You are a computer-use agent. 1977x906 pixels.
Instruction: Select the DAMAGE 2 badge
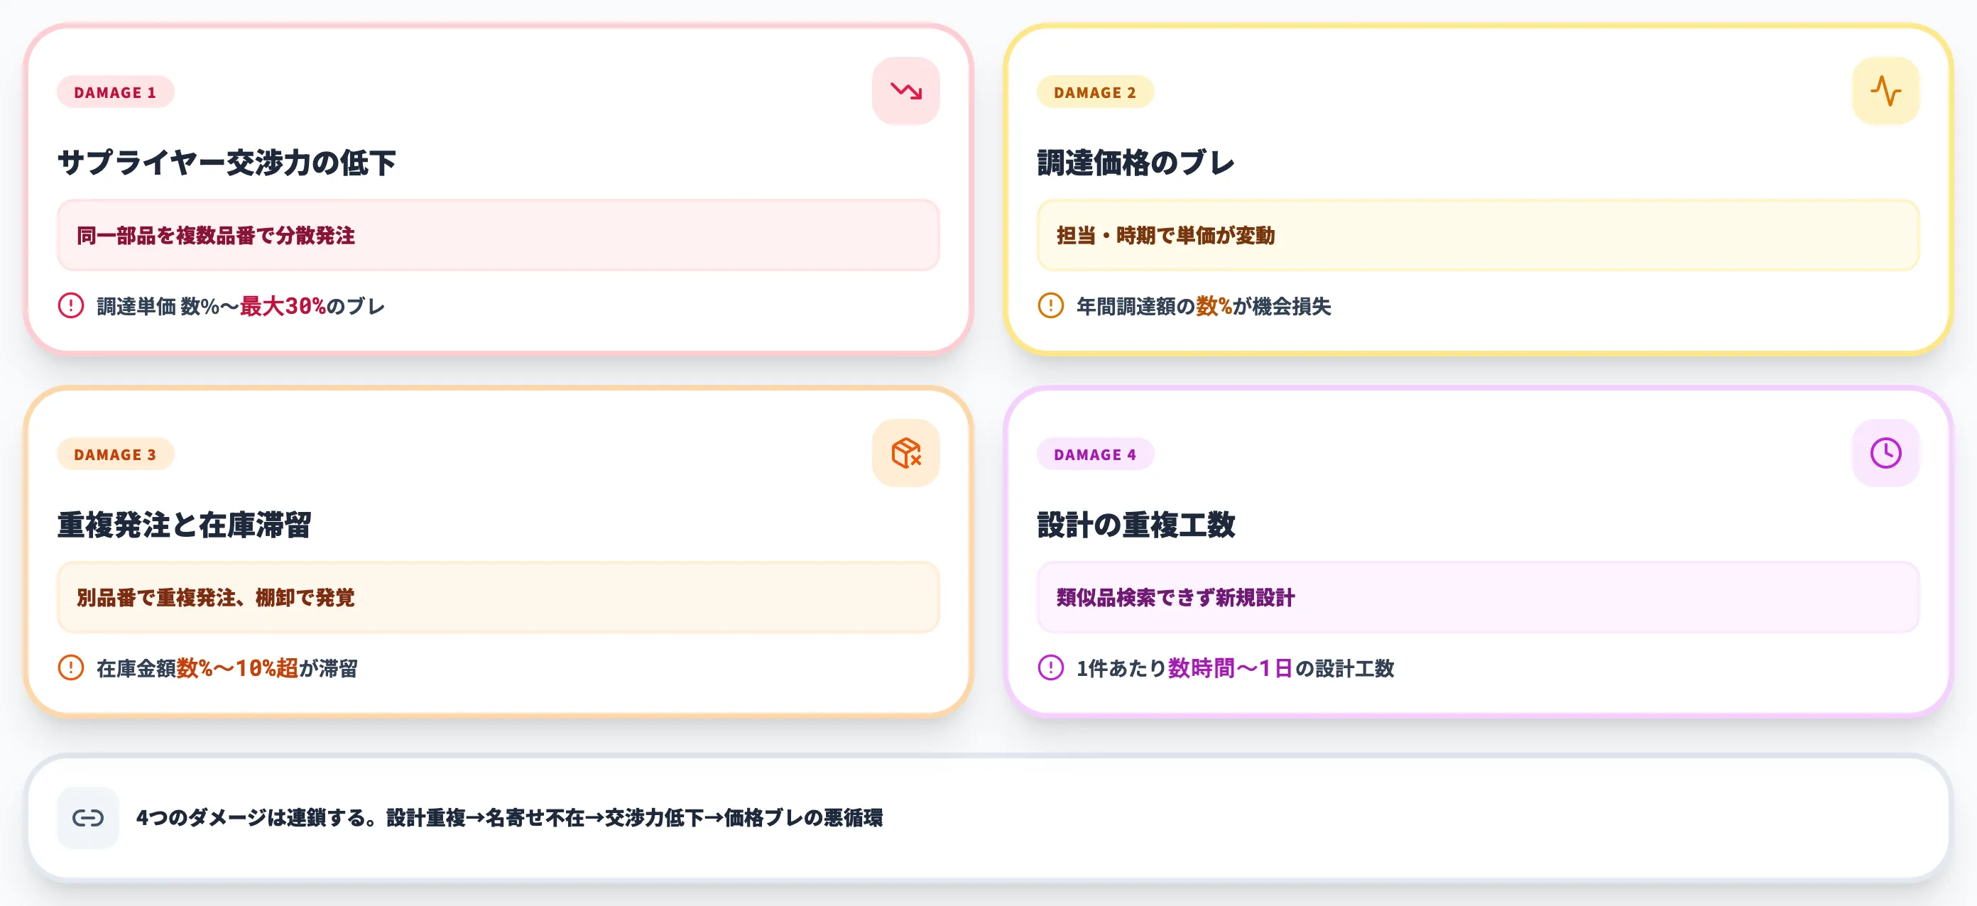coord(1095,92)
